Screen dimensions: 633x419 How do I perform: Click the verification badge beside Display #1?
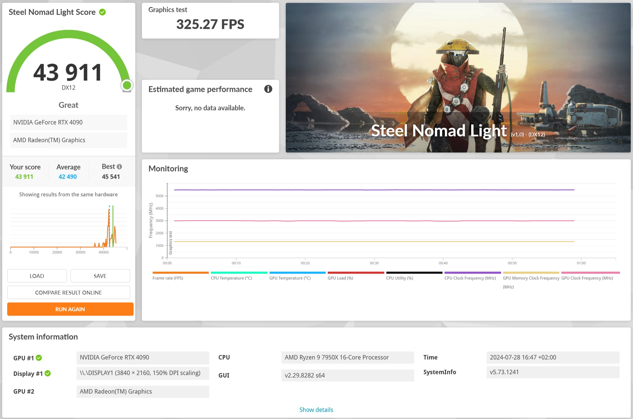(48, 373)
